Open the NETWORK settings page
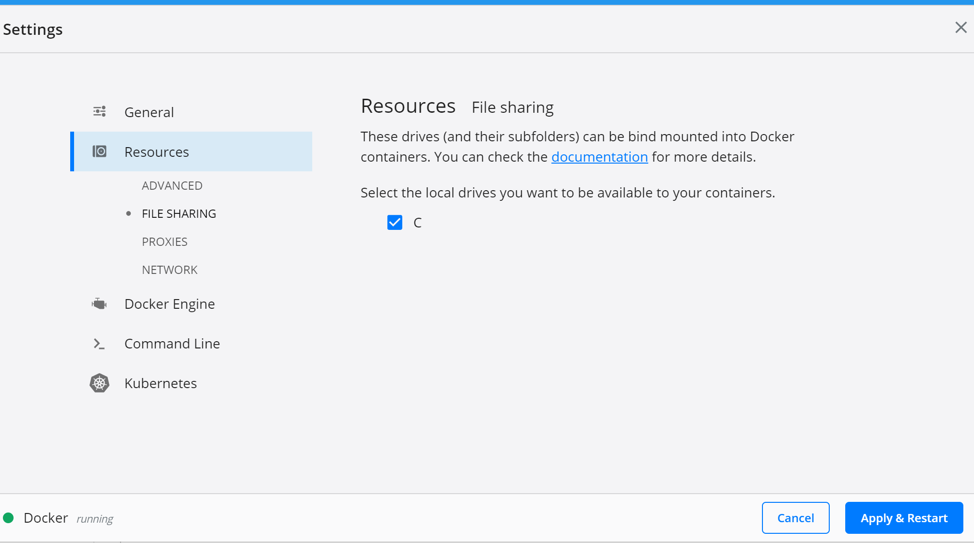 (169, 270)
